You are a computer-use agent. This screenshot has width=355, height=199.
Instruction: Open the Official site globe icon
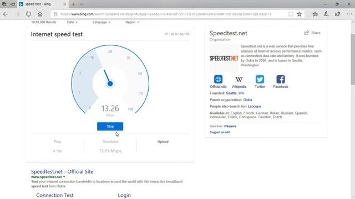[x=218, y=80]
